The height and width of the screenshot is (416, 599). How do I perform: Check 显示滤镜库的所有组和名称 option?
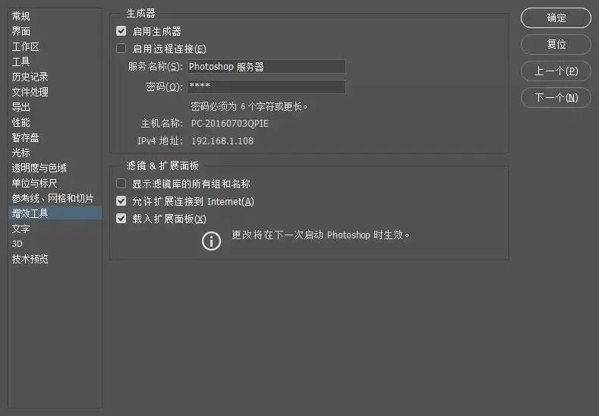pyautogui.click(x=121, y=184)
